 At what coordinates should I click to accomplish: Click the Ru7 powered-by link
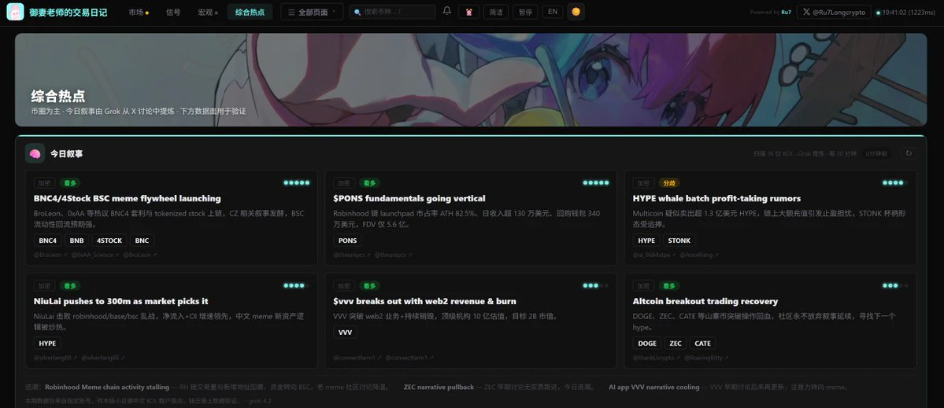click(x=787, y=13)
